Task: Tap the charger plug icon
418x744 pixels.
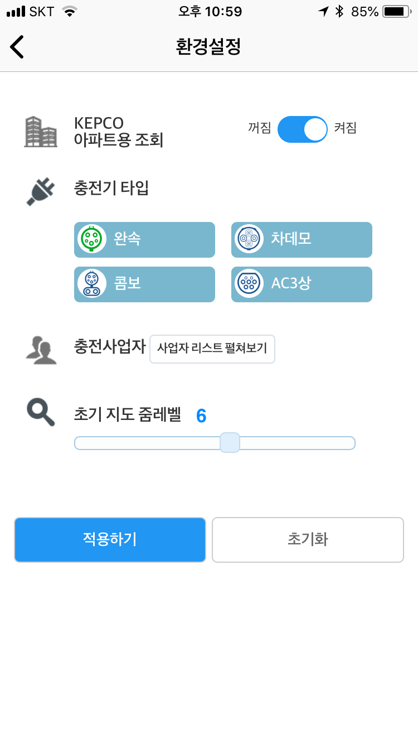Action: click(41, 191)
